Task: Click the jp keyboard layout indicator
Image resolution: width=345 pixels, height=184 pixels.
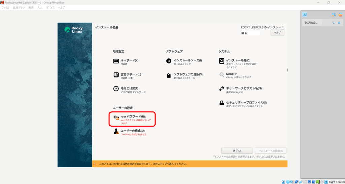Action: (x=250, y=33)
